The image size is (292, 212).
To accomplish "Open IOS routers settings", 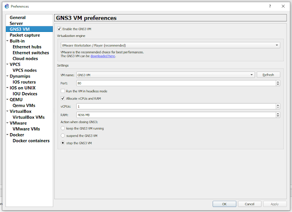I will point(24,82).
